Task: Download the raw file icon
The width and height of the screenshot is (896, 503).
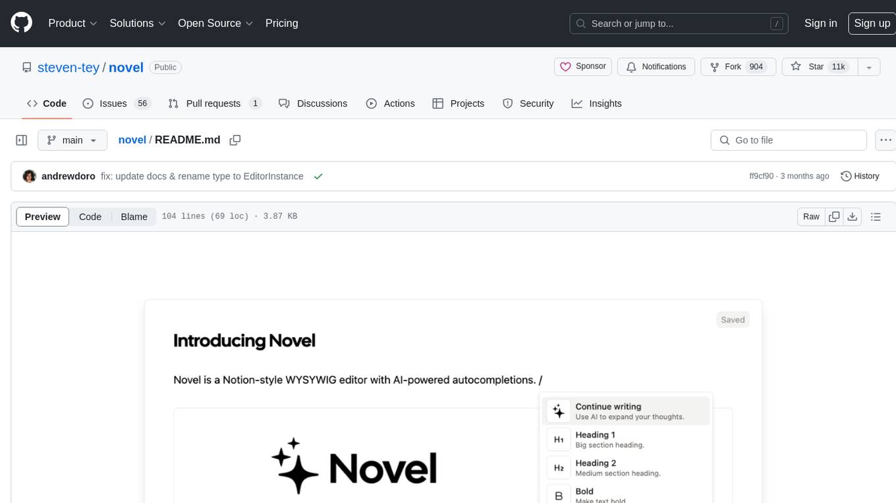Action: [852, 217]
